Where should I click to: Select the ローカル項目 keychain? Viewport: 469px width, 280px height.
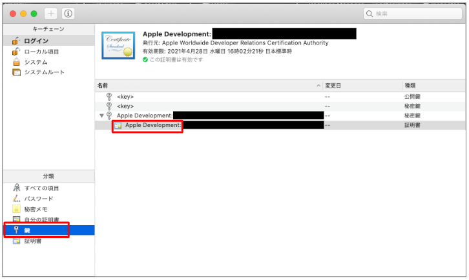(x=48, y=52)
